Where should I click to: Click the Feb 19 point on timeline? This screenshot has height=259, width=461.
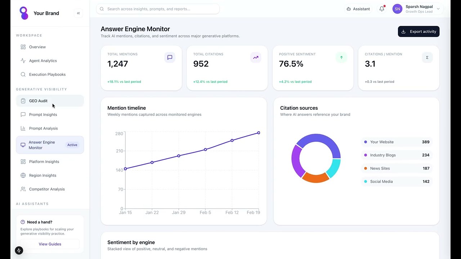coord(259,133)
